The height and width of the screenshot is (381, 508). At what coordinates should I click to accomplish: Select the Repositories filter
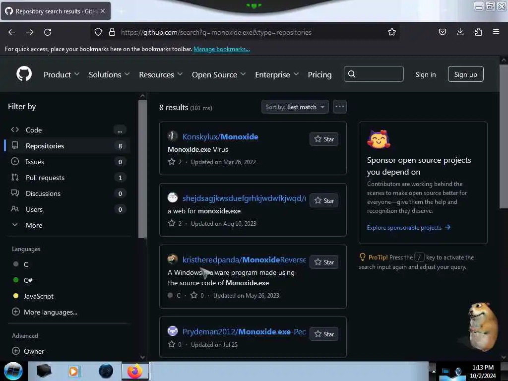point(68,146)
